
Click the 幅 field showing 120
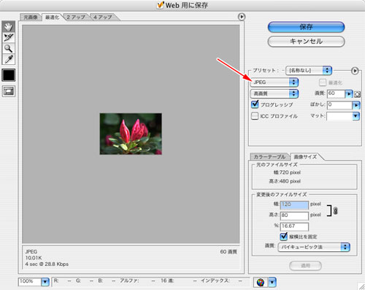[x=294, y=205]
